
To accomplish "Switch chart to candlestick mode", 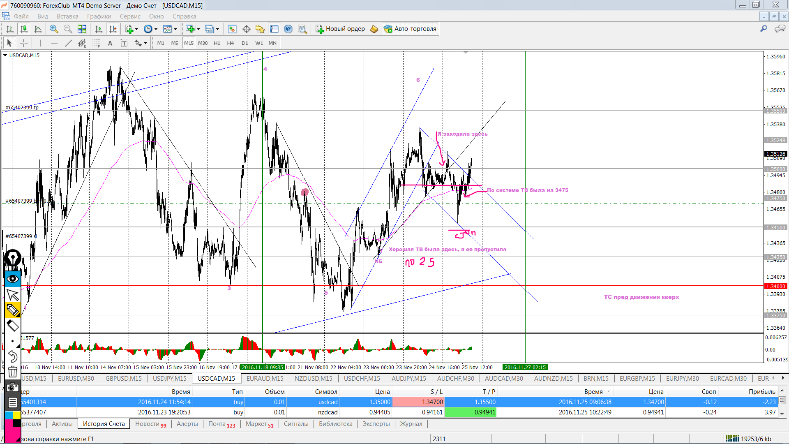I will (24, 29).
